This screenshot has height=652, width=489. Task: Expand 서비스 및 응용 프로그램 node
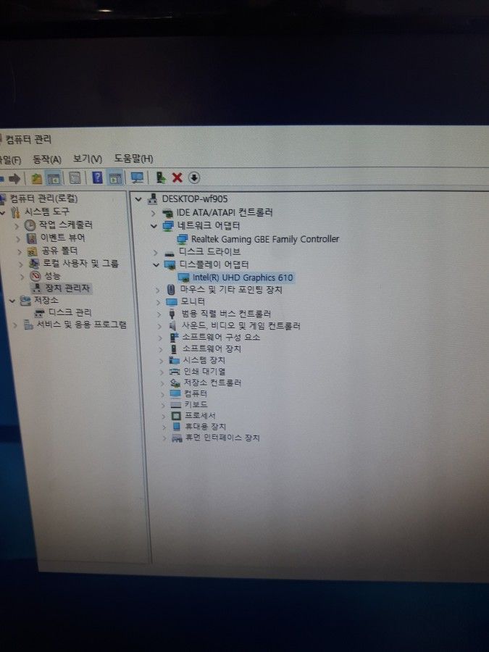[15, 325]
